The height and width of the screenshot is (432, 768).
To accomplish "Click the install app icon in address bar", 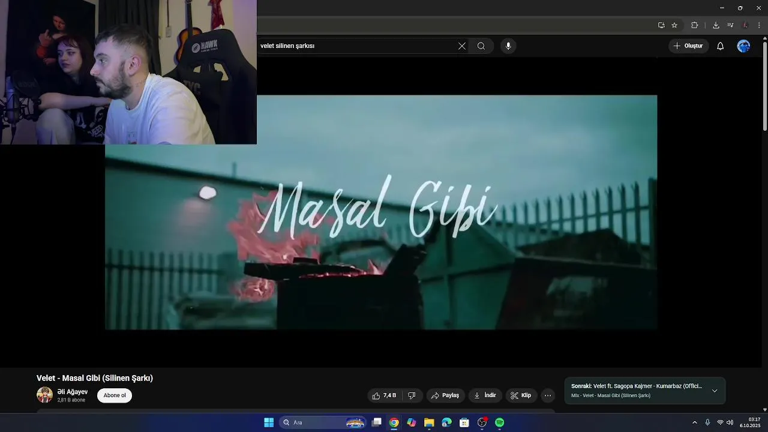I will 661,25.
